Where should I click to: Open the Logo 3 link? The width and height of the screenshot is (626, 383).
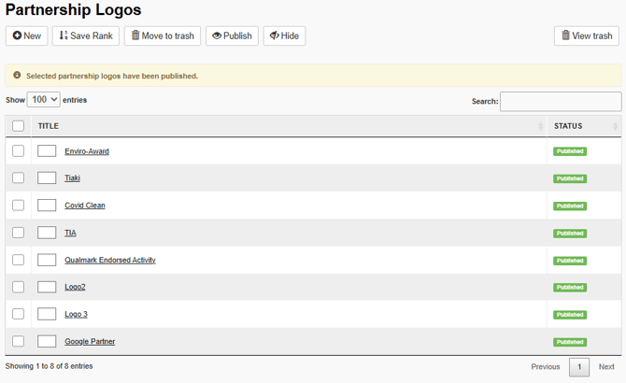click(x=76, y=315)
